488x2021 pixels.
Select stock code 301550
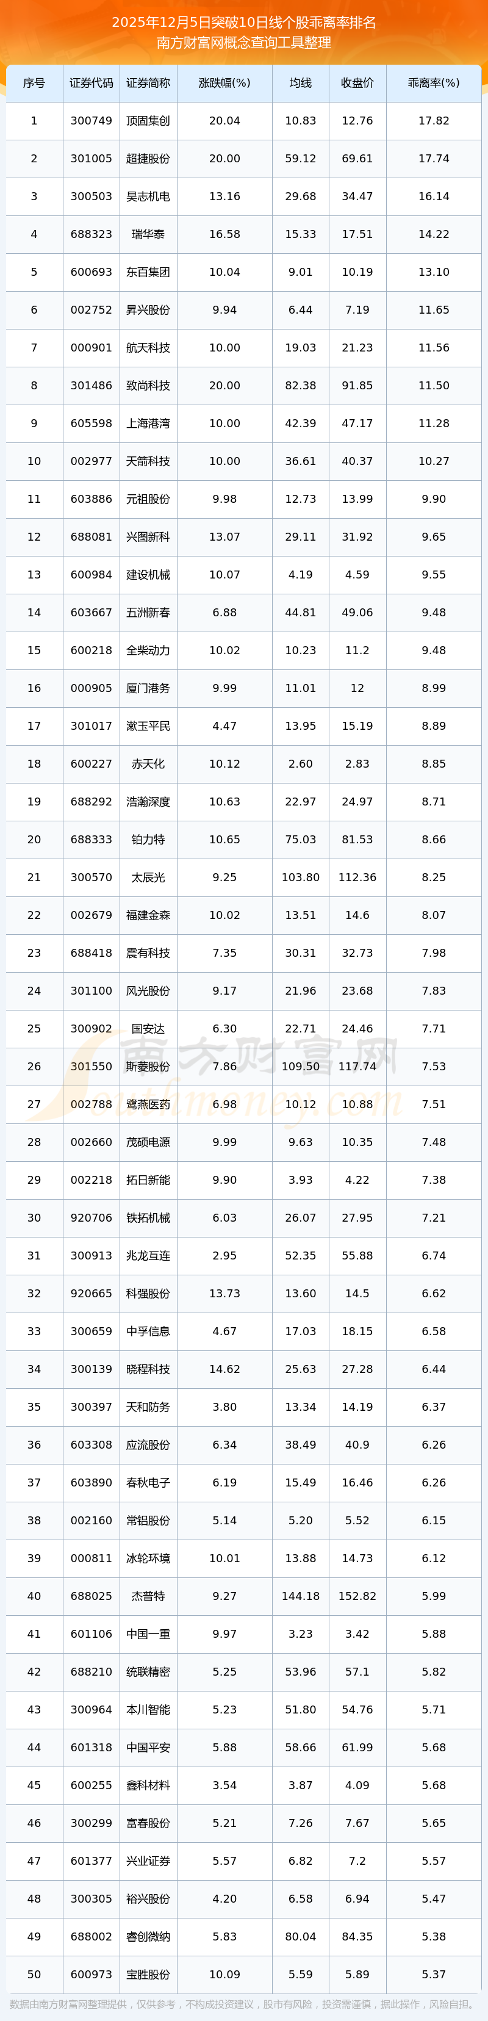(x=91, y=1066)
